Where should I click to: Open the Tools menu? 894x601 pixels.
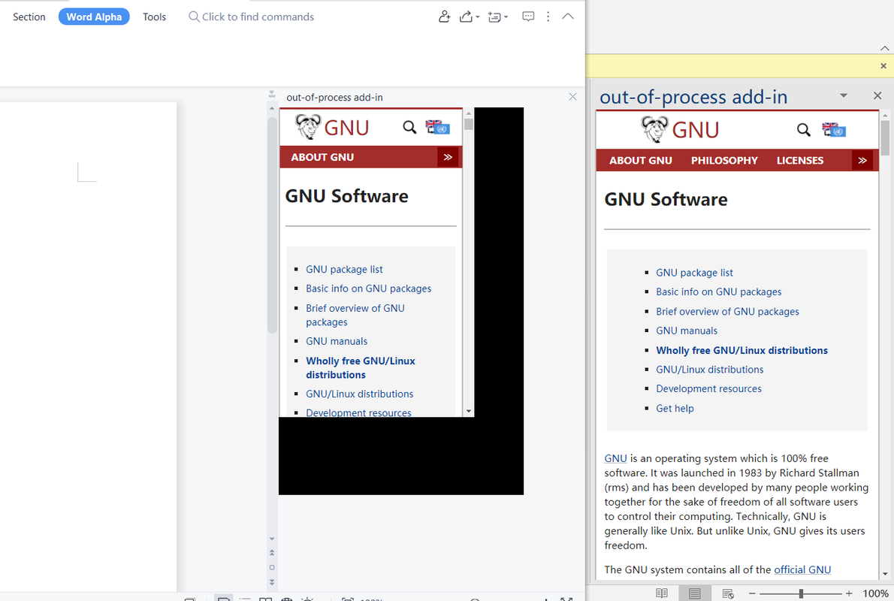154,16
